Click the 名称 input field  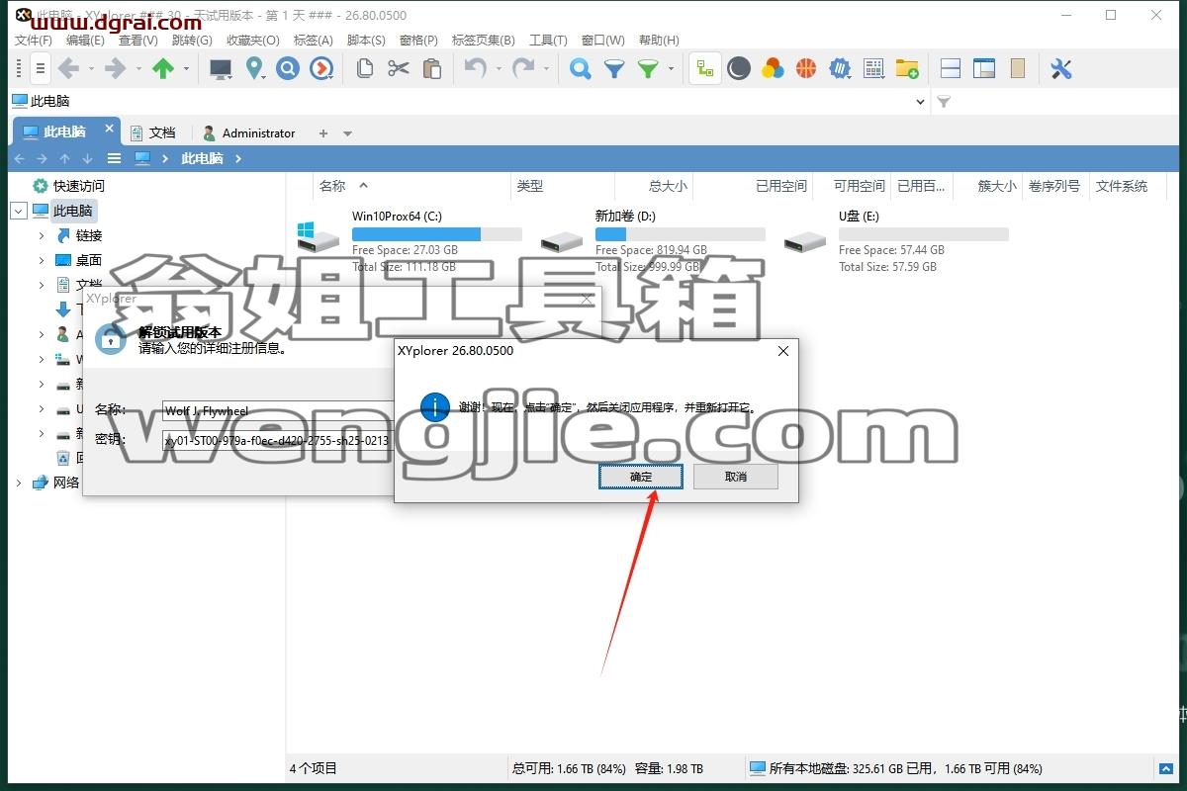[279, 410]
